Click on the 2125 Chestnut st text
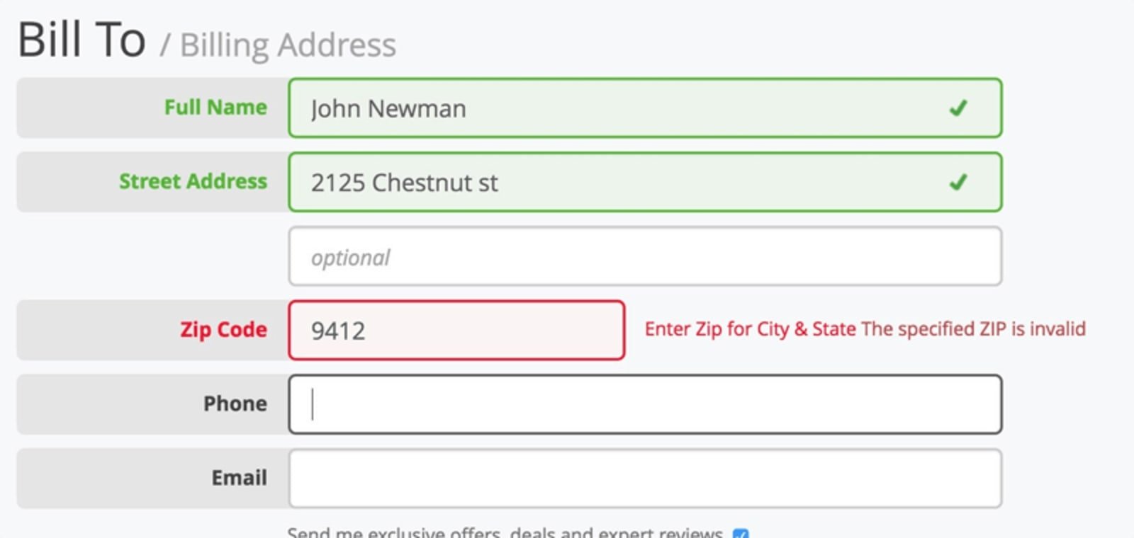This screenshot has width=1134, height=538. click(x=404, y=183)
